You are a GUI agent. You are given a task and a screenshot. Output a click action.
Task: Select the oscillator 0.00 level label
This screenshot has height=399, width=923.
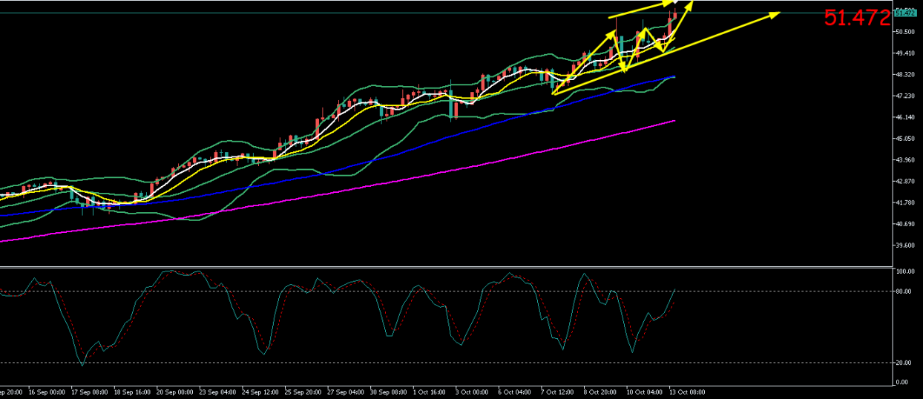tap(902, 382)
